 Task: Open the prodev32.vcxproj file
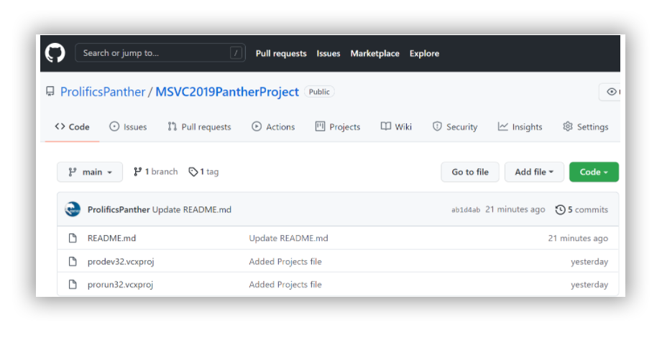121,262
